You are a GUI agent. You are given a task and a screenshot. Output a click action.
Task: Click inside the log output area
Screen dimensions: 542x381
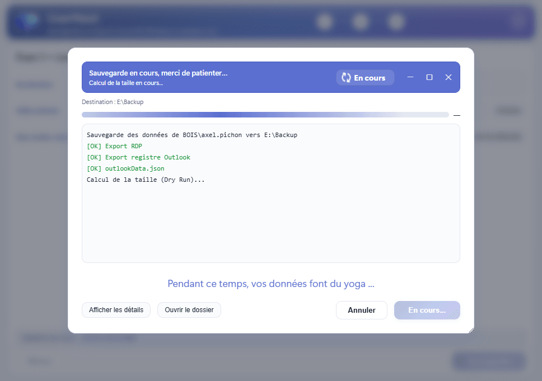pos(270,224)
